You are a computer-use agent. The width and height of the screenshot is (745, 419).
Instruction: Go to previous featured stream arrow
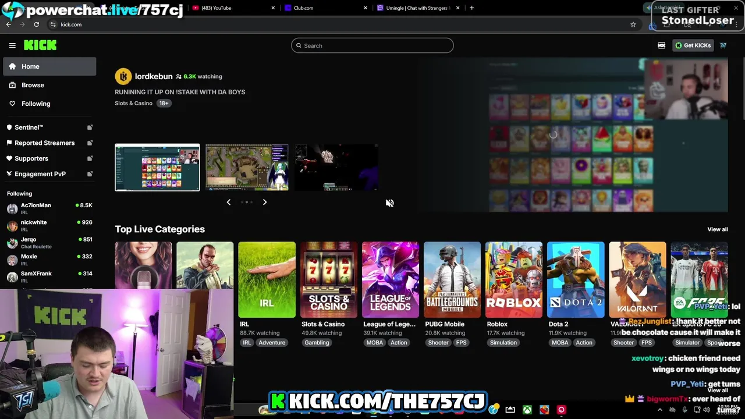pos(228,202)
